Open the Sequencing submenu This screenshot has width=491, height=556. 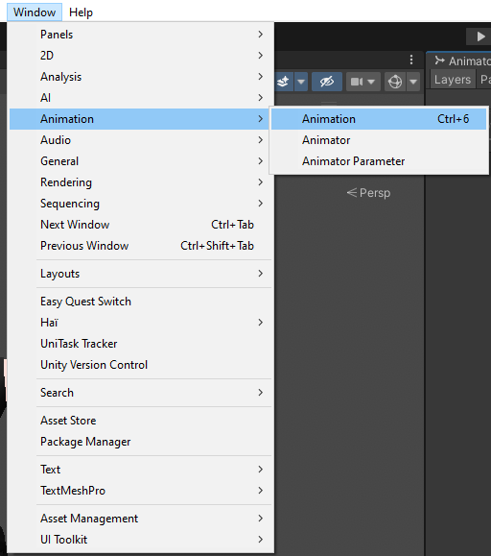pyautogui.click(x=142, y=204)
